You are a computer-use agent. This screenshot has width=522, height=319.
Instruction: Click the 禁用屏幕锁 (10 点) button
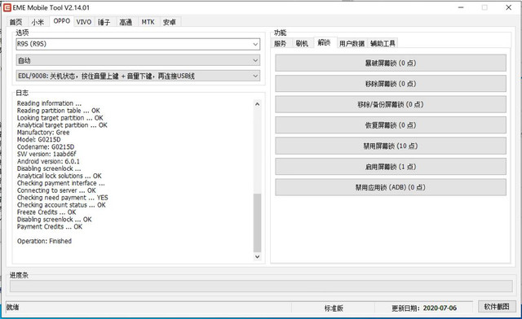tap(391, 146)
